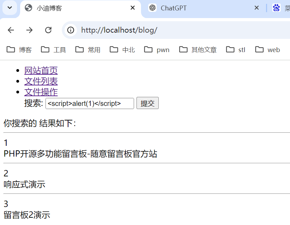This screenshot has height=225, width=290.
Task: Select the result 响应式演示
Action: [24, 184]
